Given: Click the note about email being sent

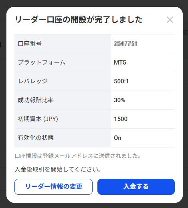Looking at the screenshot, I should pyautogui.click(x=78, y=156).
